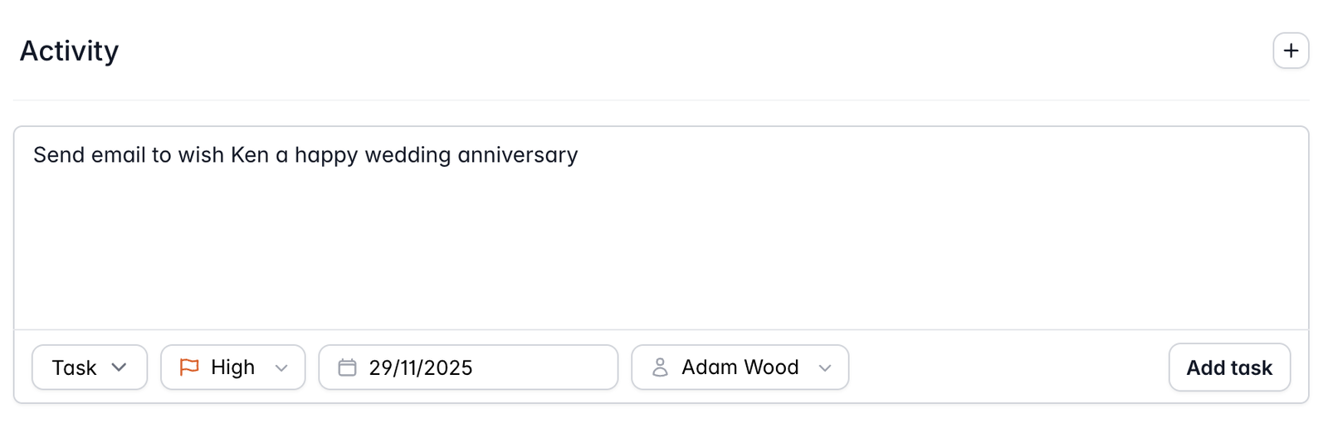1328x433 pixels.
Task: Click the word "wedding" in the task note
Action: [408, 155]
